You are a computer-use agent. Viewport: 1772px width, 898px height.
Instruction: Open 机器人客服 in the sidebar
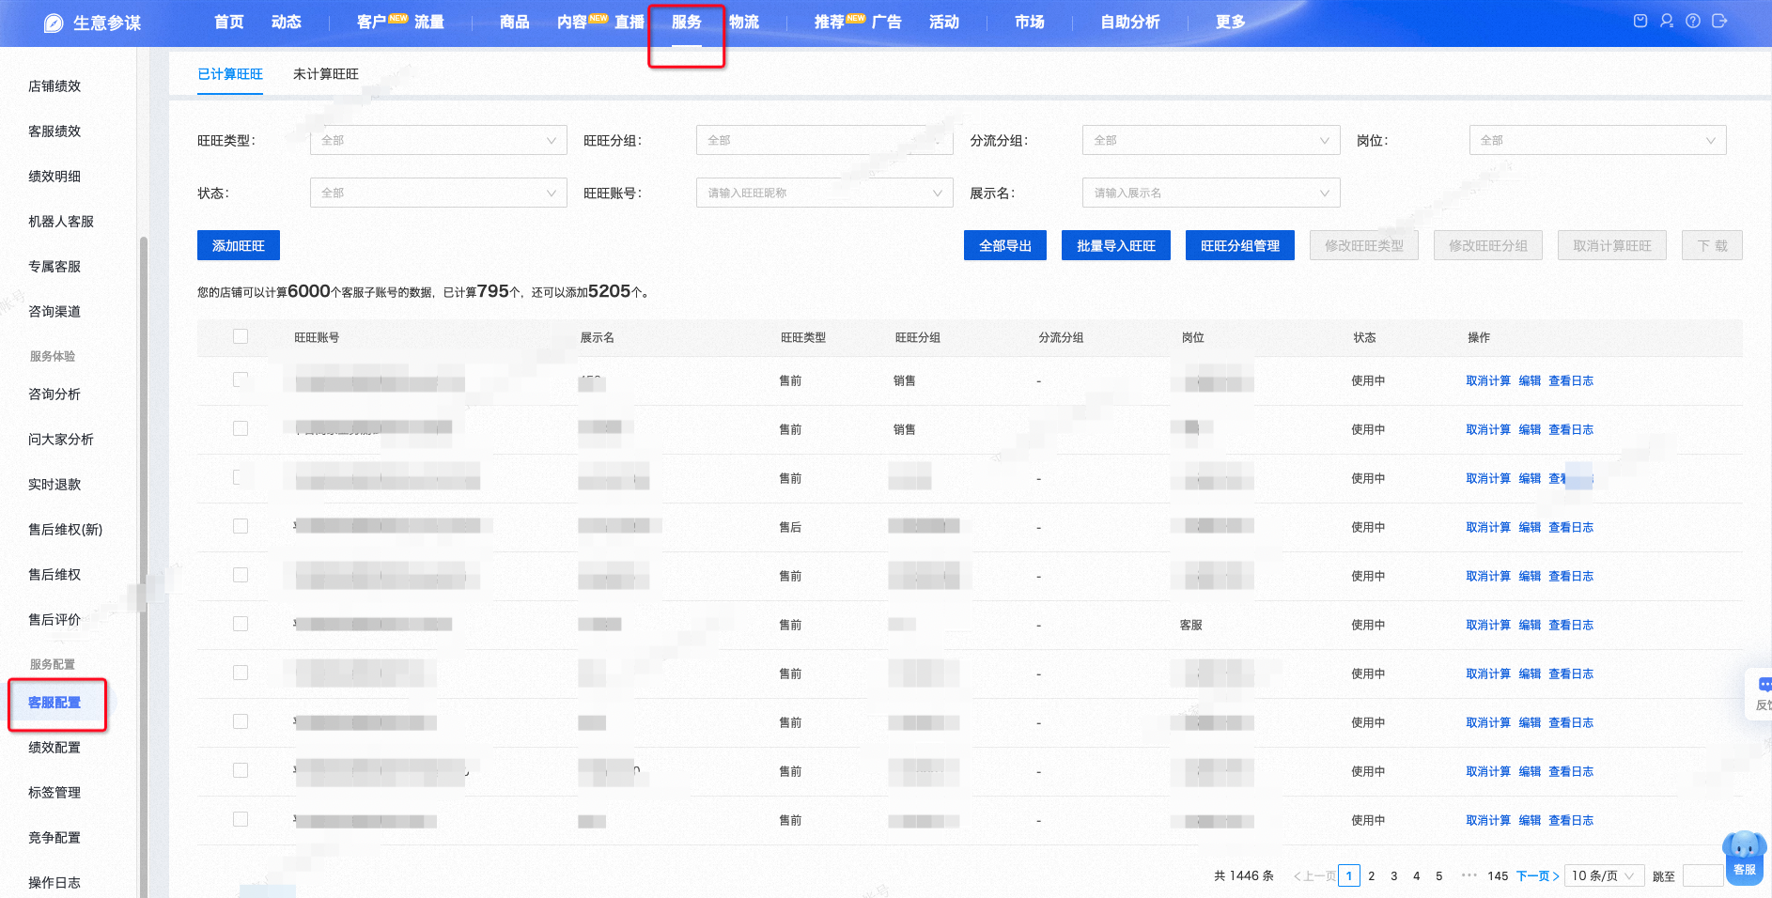[x=61, y=221]
